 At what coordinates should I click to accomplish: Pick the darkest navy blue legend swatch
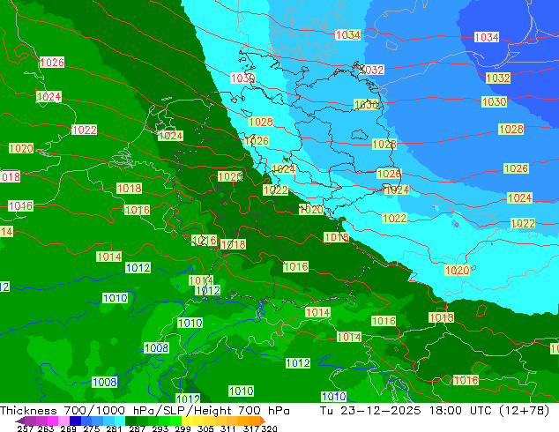click(75, 421)
